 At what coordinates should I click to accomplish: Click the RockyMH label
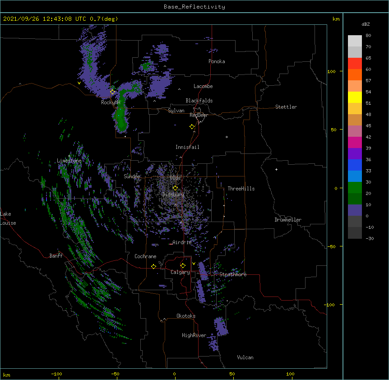click(x=111, y=102)
